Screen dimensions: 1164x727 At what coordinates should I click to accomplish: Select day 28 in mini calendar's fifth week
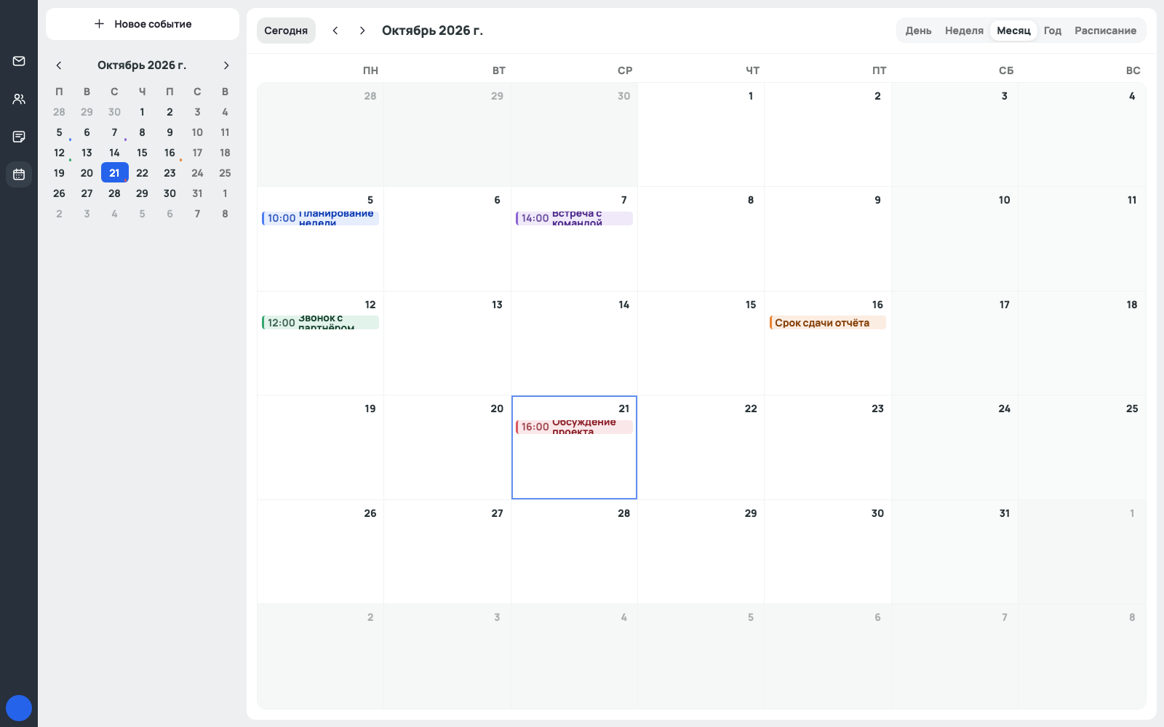coord(114,193)
